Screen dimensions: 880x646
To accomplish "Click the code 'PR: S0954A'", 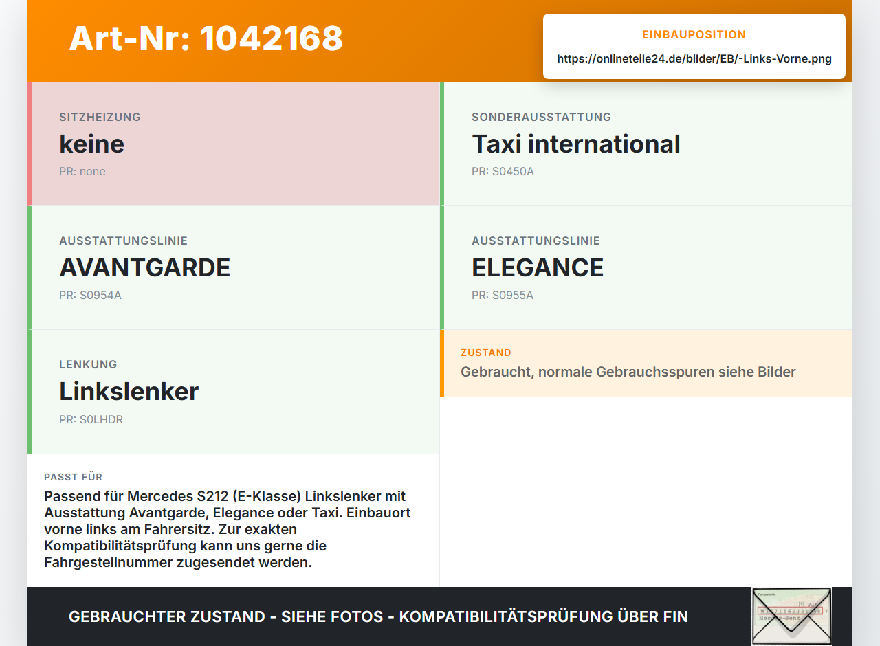I will (90, 295).
